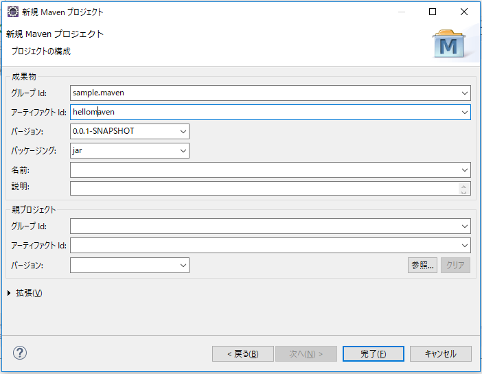This screenshot has height=374, width=482.
Task: Expand the 拡張(V) section
Action: 9,293
